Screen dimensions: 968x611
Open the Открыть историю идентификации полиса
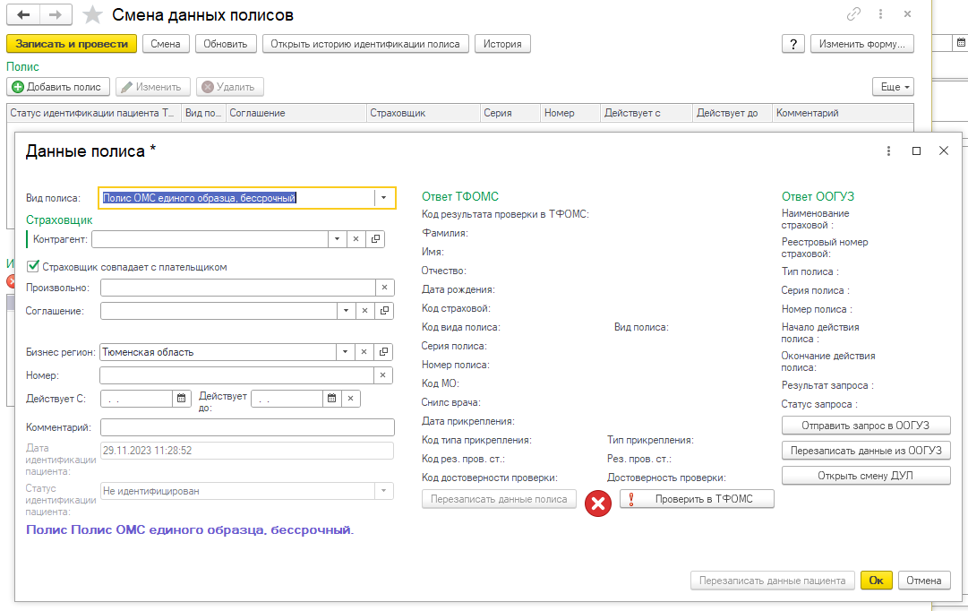click(x=365, y=44)
